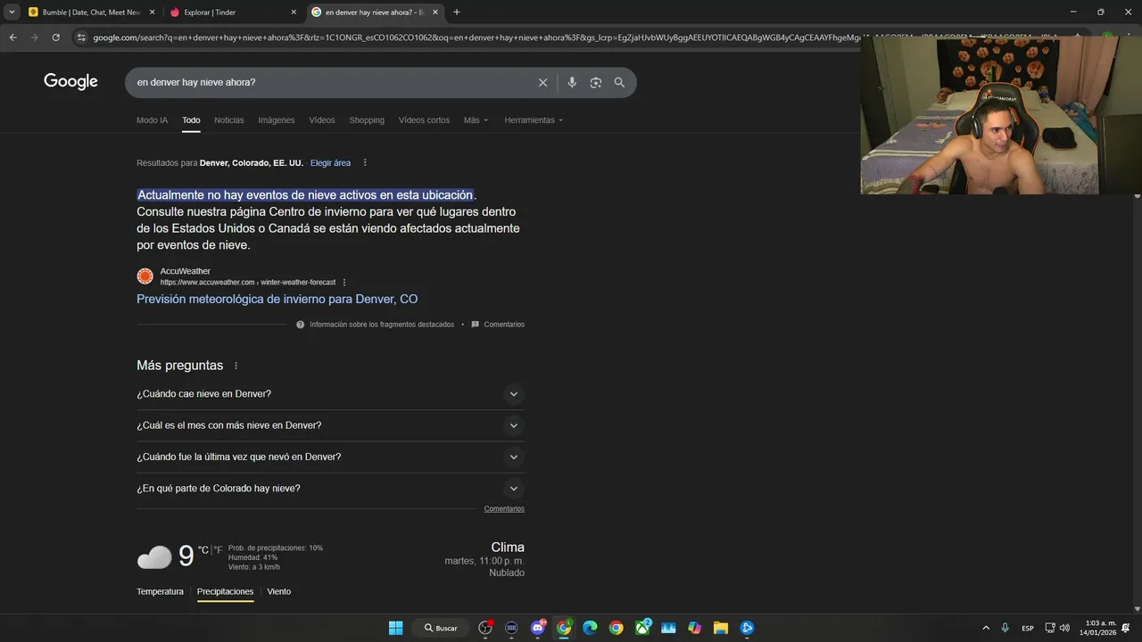Image resolution: width=1142 pixels, height=642 pixels.
Task: Click 'Información sobre los fragmentos destacados' link
Action: click(382, 325)
